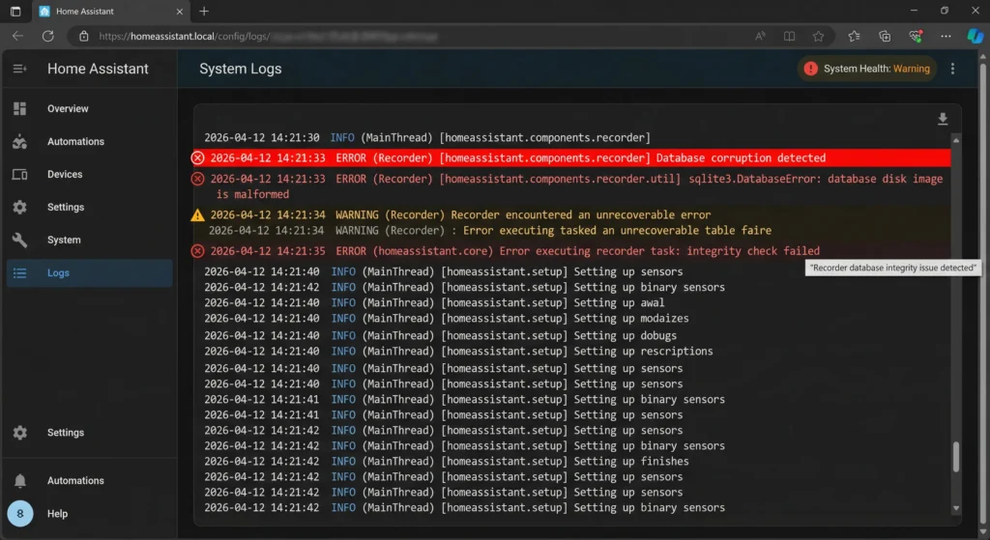Click the unrecoverable table faire warning line
This screenshot has height=540, width=990.
pyautogui.click(x=490, y=231)
